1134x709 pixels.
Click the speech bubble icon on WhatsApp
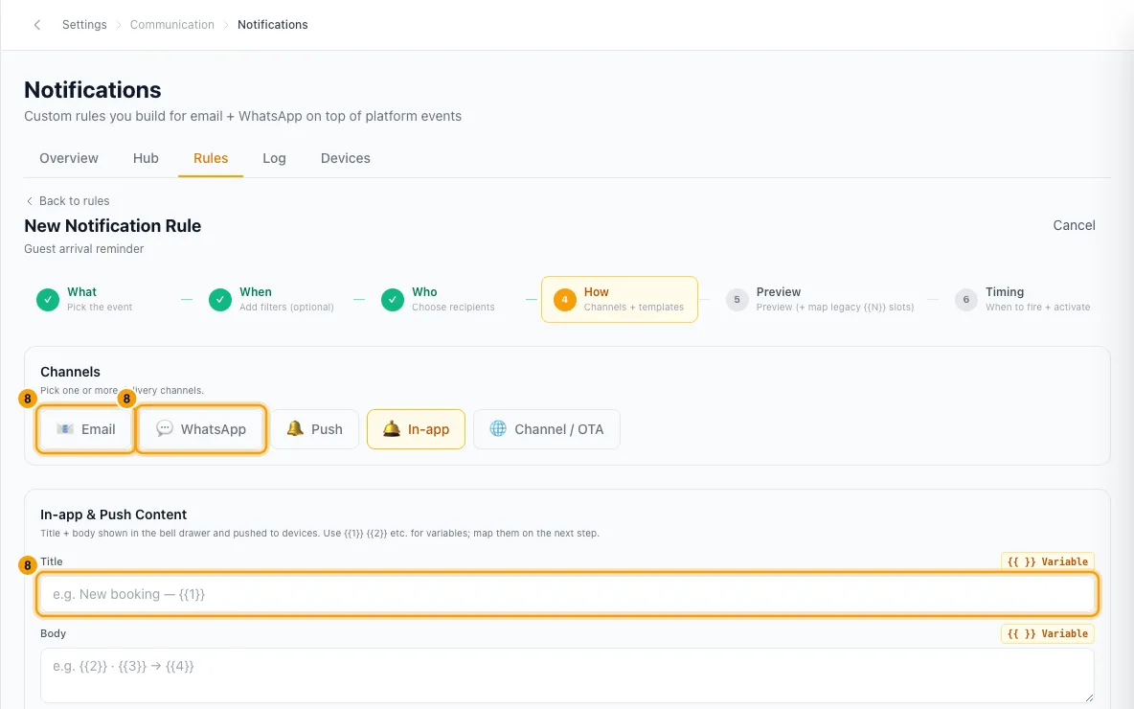164,428
